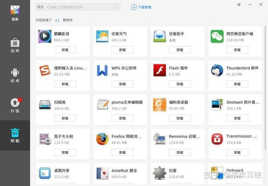268x186 pixels.
Task: Uninstall 麒麟影音 with its 卸载 button
Action: pos(65,50)
